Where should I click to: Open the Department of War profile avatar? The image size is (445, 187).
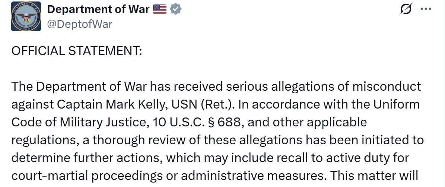pyautogui.click(x=26, y=16)
